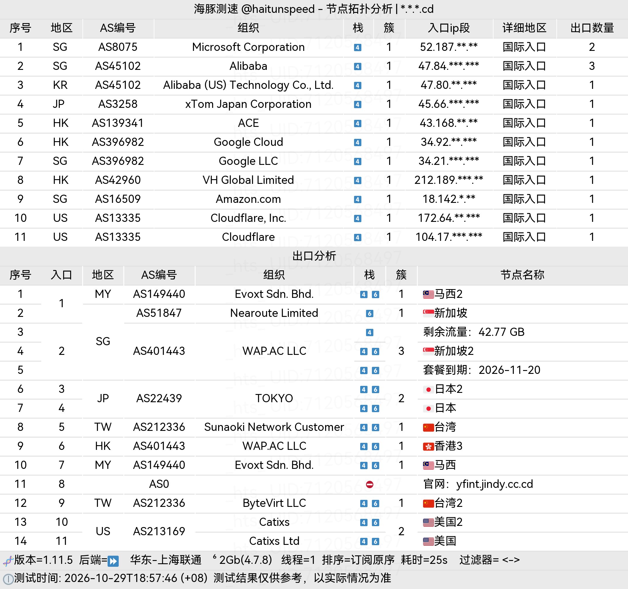Click the Cloudflare, Inc. organization cell
This screenshot has height=589, width=628.
(248, 218)
